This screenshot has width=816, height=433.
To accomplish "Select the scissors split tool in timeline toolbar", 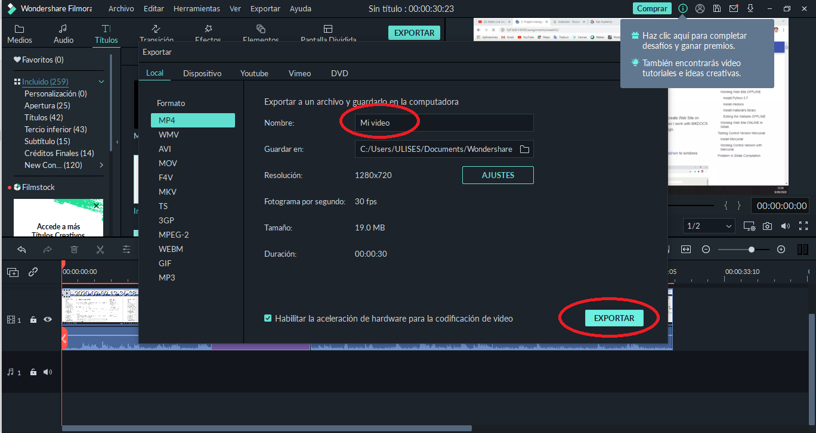I will click(x=100, y=250).
